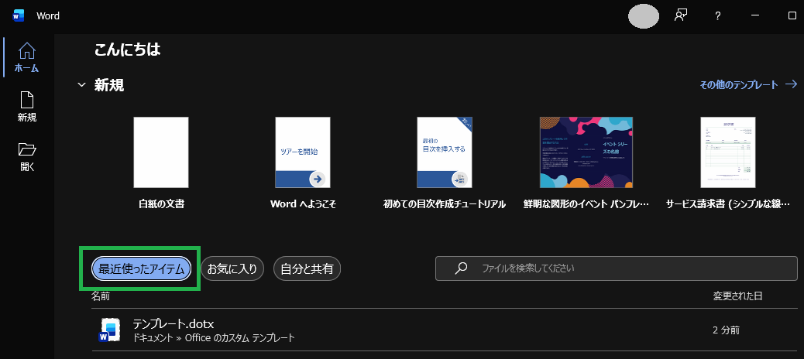The height and width of the screenshot is (359, 804).
Task: Sort by the 変更された日 column header
Action: [x=737, y=296]
